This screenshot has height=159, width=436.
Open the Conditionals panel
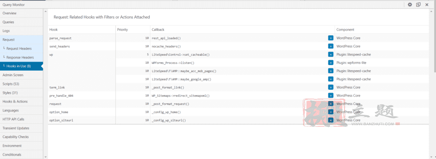pyautogui.click(x=21, y=155)
